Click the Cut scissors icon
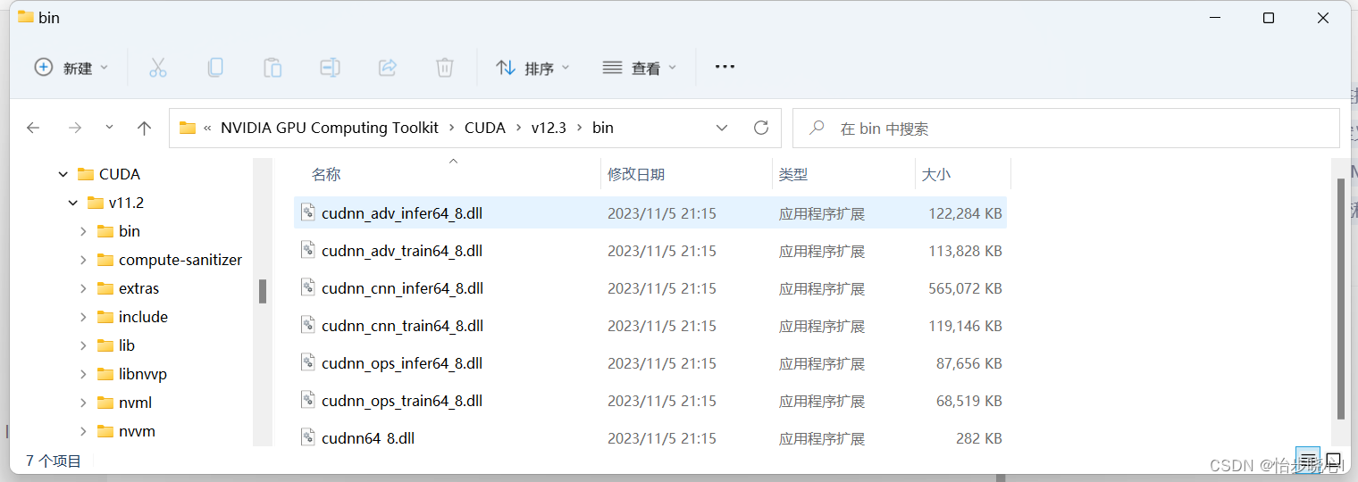1358x482 pixels. (158, 68)
